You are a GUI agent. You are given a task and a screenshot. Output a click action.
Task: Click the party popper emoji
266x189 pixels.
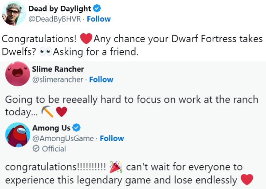116,168
